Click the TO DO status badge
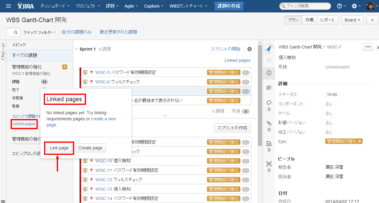Image resolution: width=379 pixels, height=203 pixels. [x=332, y=95]
